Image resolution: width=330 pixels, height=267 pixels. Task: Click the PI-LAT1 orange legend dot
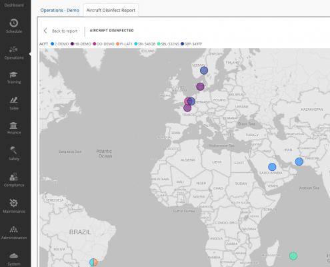pyautogui.click(x=118, y=44)
